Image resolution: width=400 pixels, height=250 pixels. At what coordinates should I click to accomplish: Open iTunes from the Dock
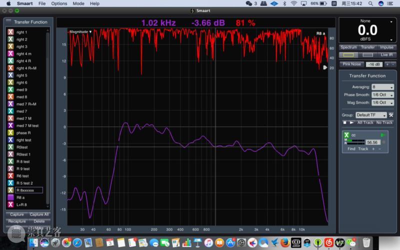(x=208, y=242)
